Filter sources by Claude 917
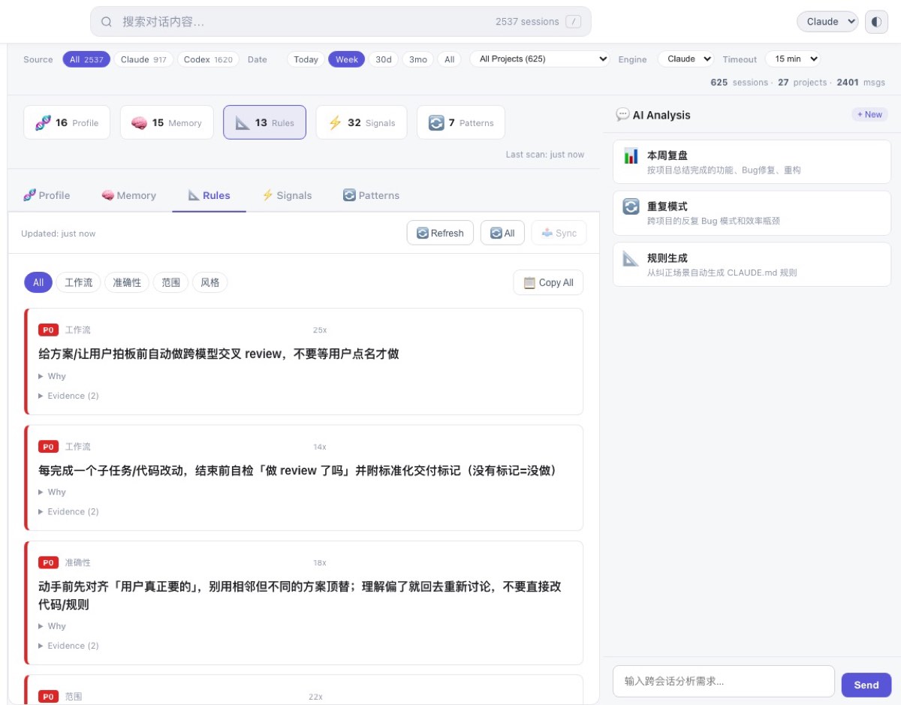The width and height of the screenshot is (901, 705). (x=143, y=59)
